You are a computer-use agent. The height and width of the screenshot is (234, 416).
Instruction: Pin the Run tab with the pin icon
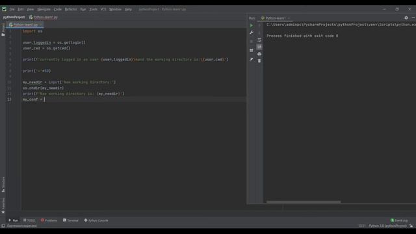(x=252, y=59)
